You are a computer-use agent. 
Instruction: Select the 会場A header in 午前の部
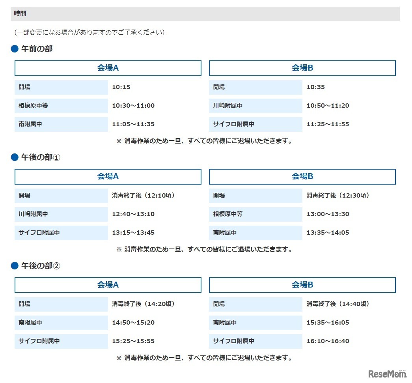108,68
